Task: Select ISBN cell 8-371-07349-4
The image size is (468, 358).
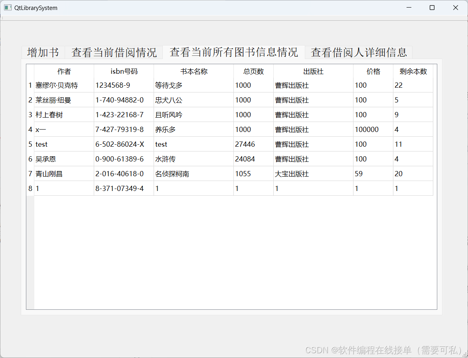Action: [x=124, y=188]
